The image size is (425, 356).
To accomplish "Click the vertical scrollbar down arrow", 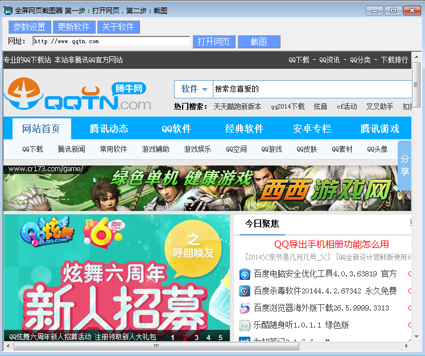I will coord(416,337).
